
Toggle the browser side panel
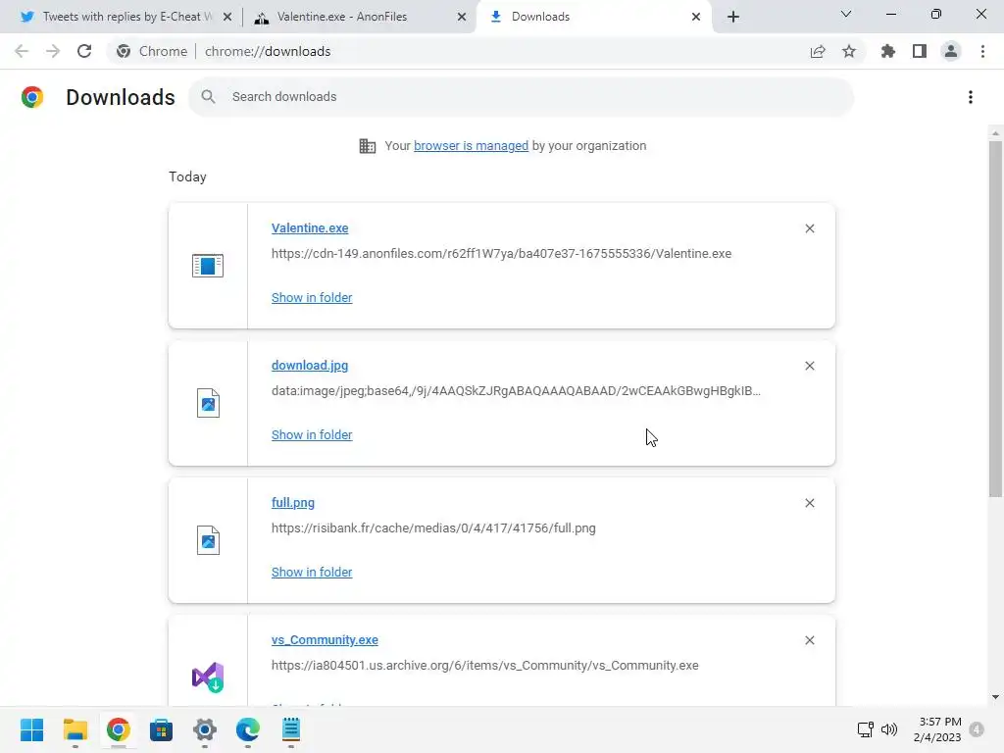point(920,51)
